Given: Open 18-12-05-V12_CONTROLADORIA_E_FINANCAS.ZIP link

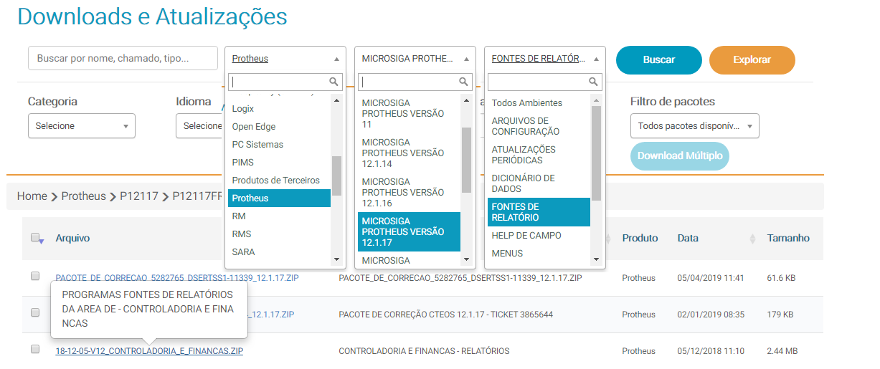Looking at the screenshot, I should (x=149, y=351).
